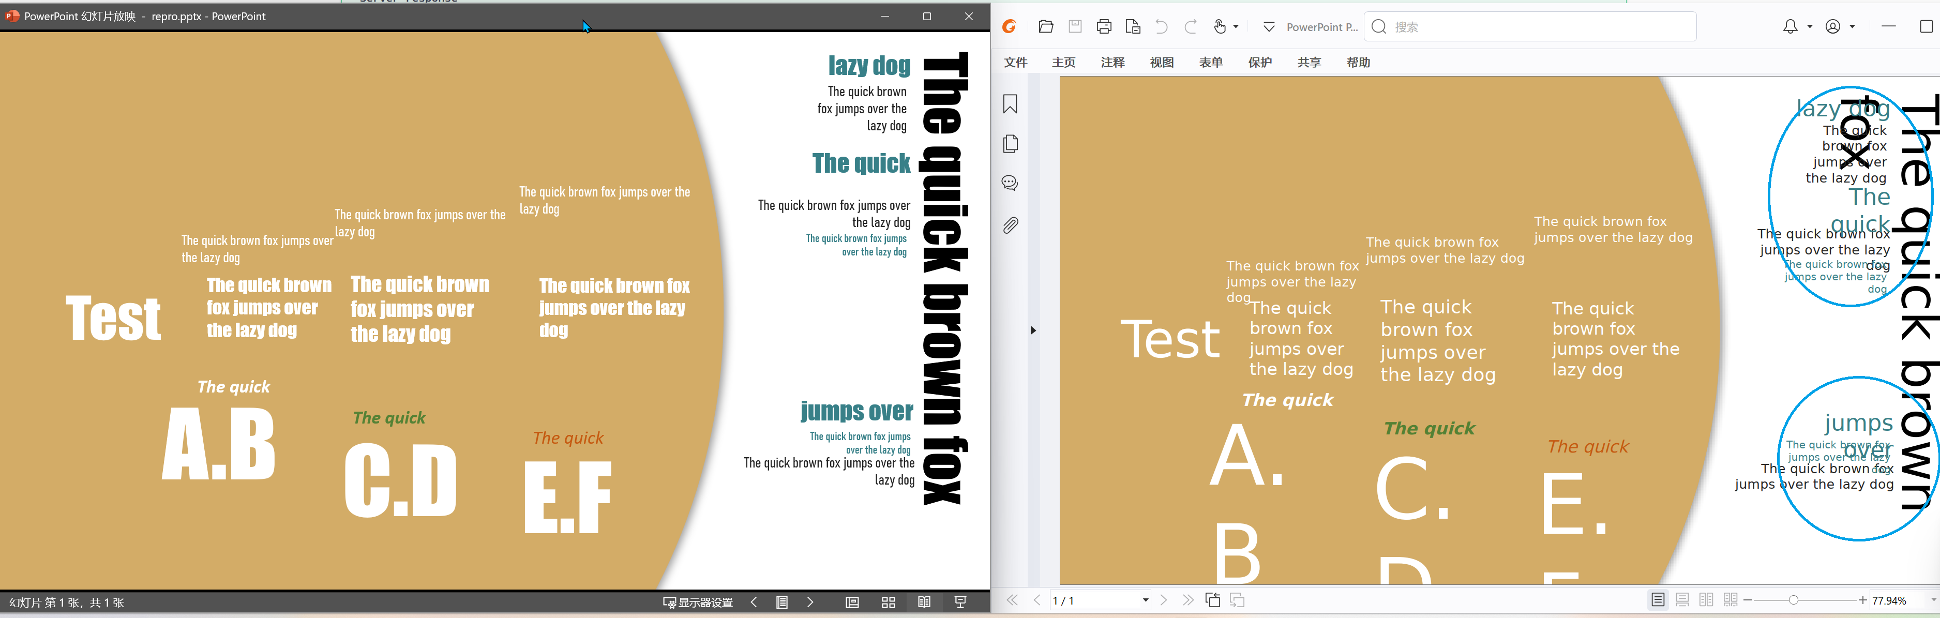Image resolution: width=1940 pixels, height=618 pixels.
Task: Open the 保护 menu tab
Action: point(1260,63)
